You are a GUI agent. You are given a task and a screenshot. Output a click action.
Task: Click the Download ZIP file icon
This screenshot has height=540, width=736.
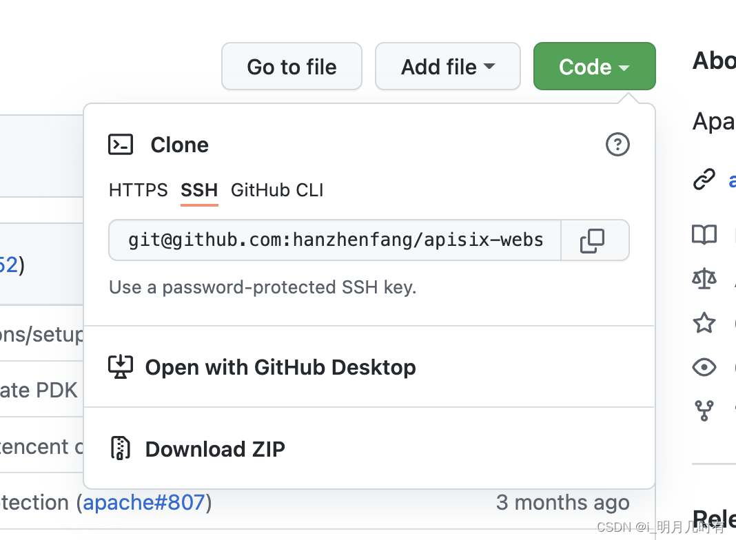[x=121, y=448]
